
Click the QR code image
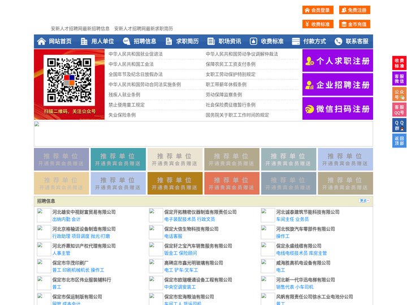69,80
